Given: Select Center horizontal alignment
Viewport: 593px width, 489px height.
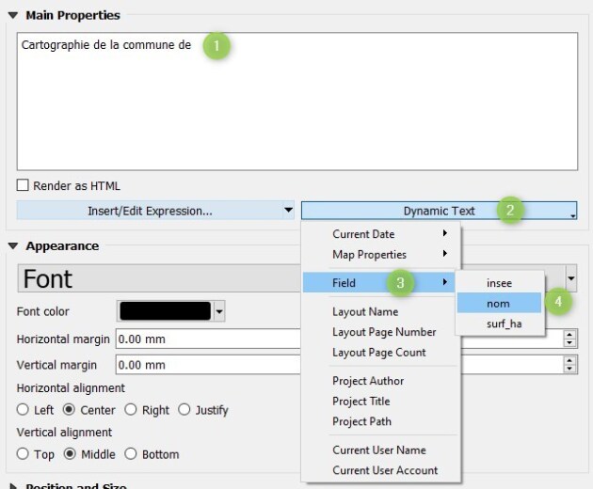Looking at the screenshot, I should click(69, 410).
